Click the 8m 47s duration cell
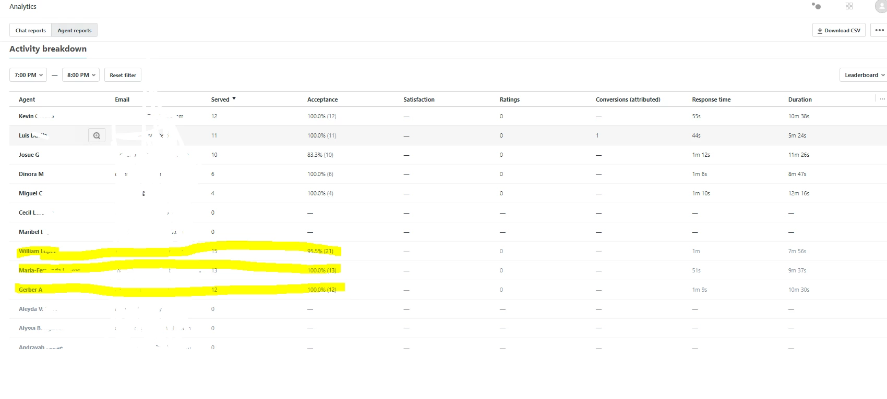Image resolution: width=887 pixels, height=399 pixels. click(797, 174)
